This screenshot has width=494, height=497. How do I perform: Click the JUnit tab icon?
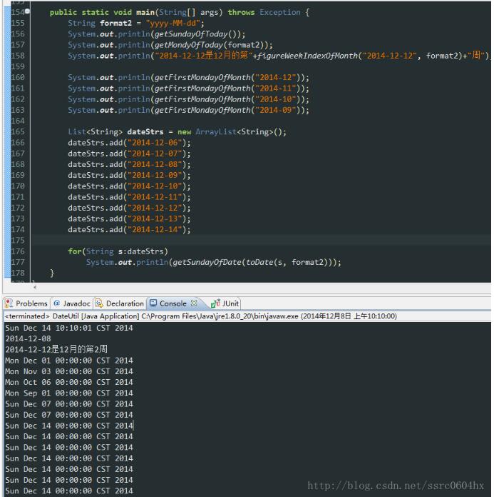[x=215, y=303]
